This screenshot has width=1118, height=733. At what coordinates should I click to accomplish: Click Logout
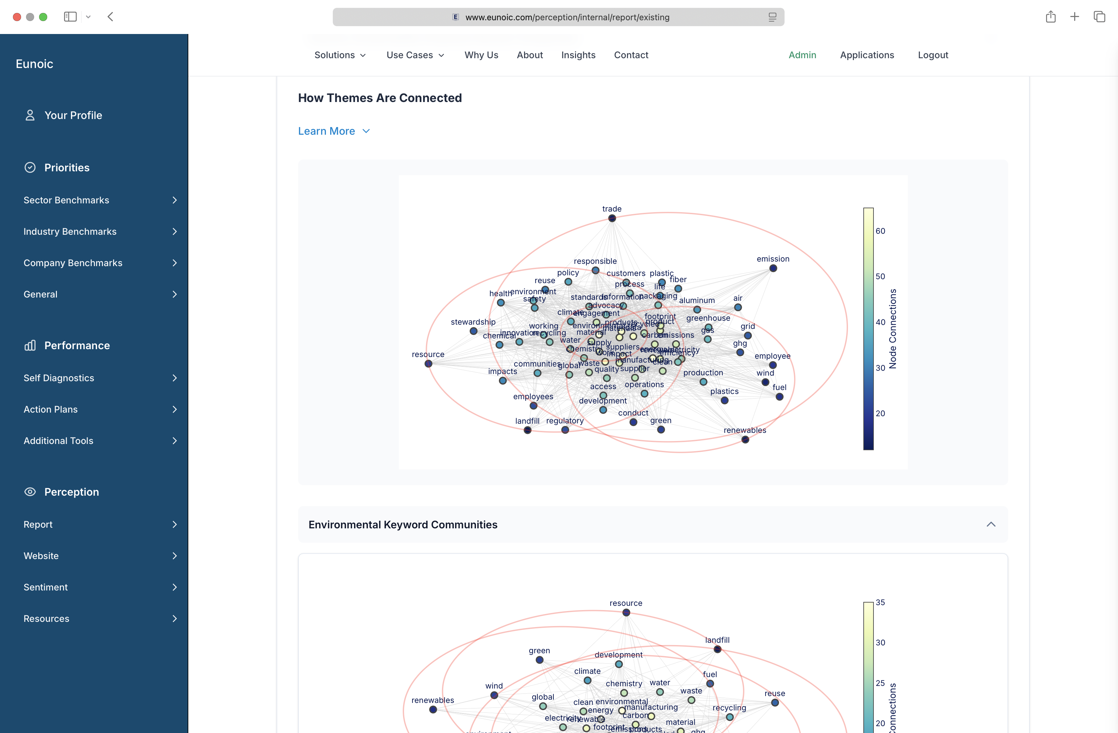[933, 55]
